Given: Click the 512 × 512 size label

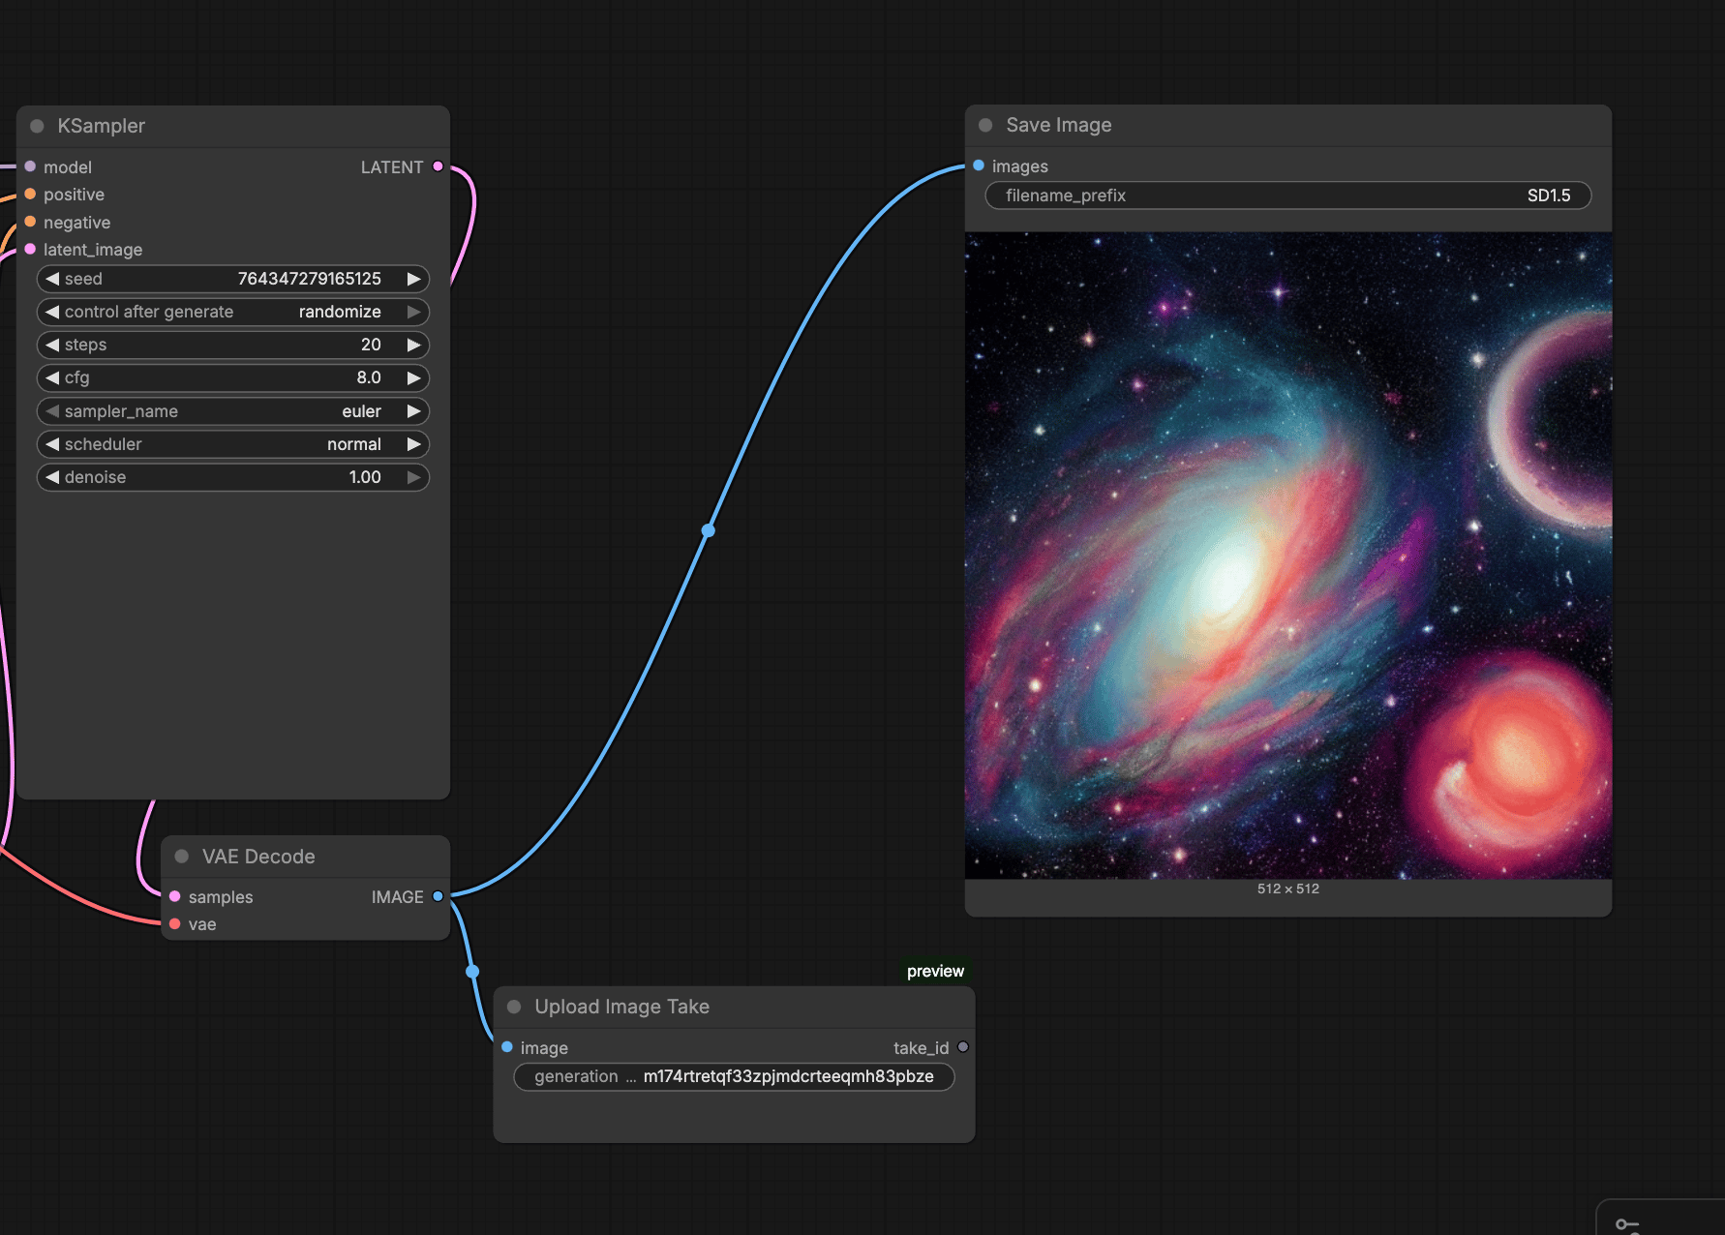Looking at the screenshot, I should point(1288,889).
